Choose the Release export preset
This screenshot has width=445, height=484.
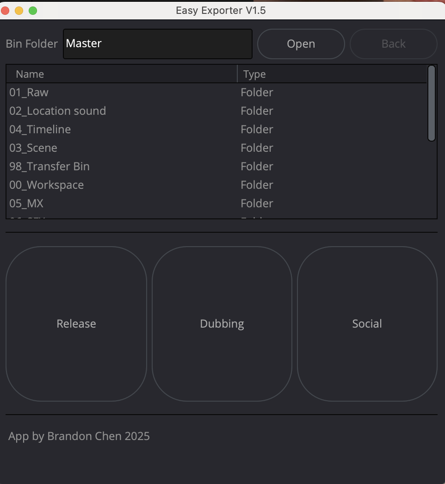click(76, 324)
